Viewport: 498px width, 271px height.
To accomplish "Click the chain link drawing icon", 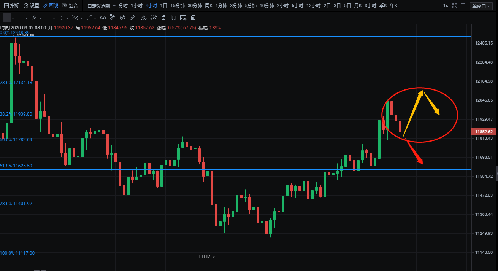I will pos(122,18).
